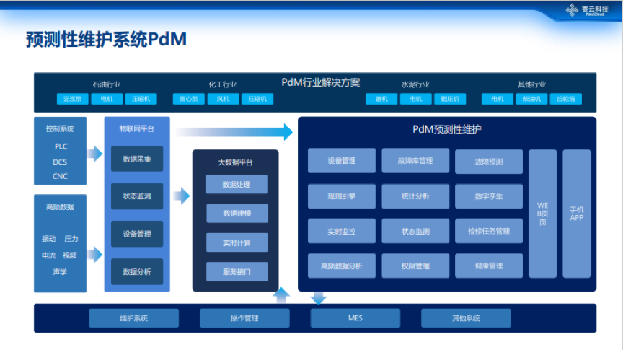Image resolution: width=623 pixels, height=350 pixels.
Task: Select 设备管理 in the PdM预测性维护 panel
Action: (x=342, y=161)
